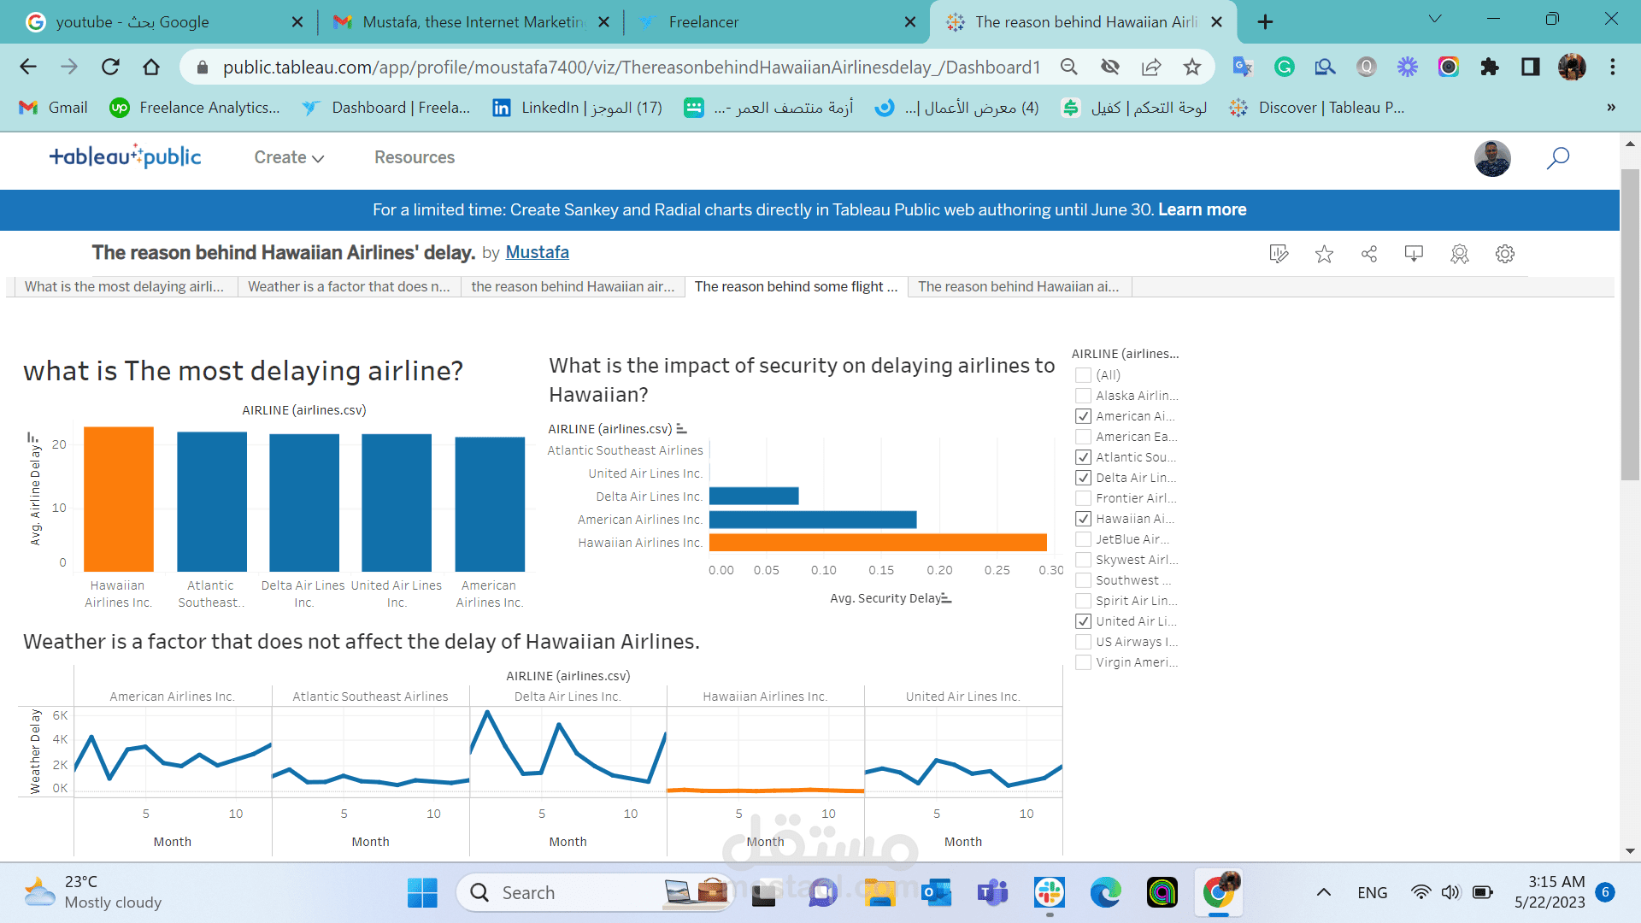The height and width of the screenshot is (923, 1641).
Task: Open Mustafa's author profile link
Action: click(537, 252)
